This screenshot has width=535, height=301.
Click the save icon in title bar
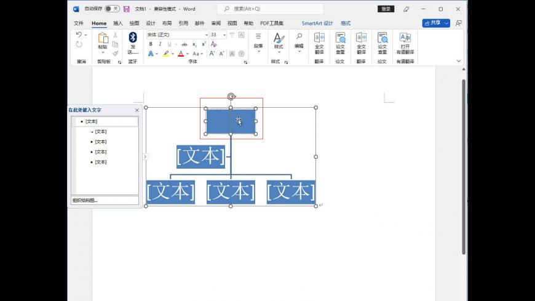point(127,9)
